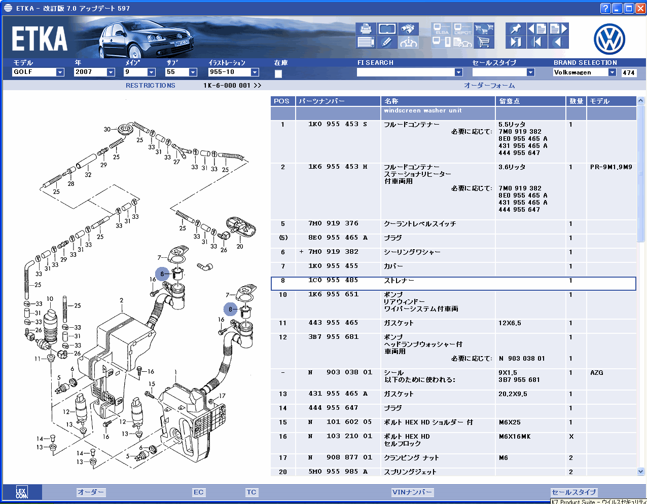Click the 名称 column header
The width and height of the screenshot is (647, 504).
click(x=438, y=101)
